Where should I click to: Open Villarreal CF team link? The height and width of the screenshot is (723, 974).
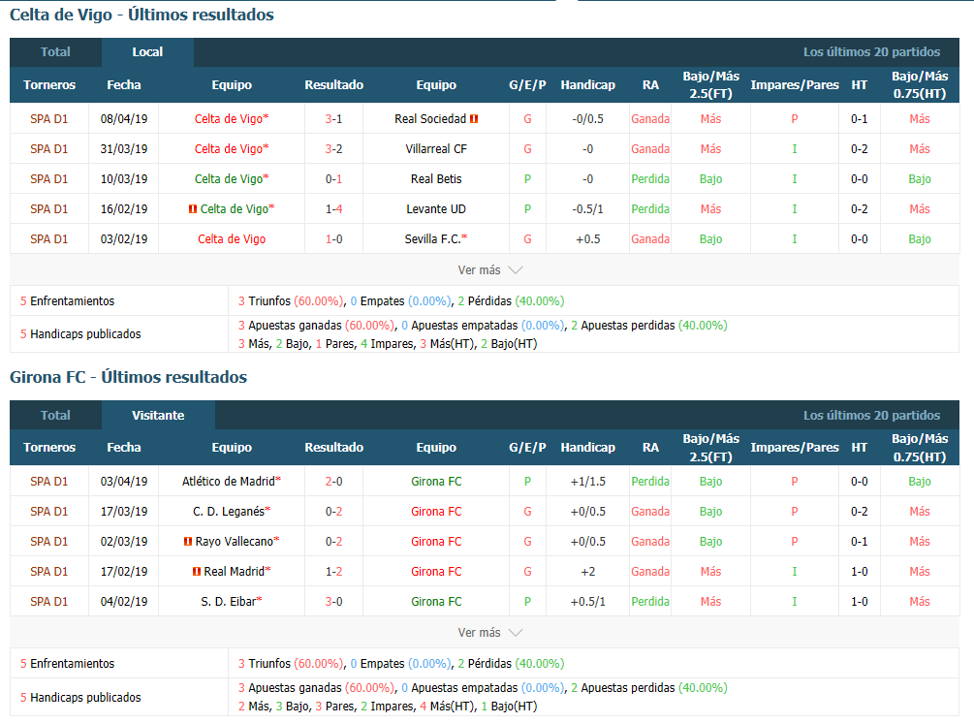tap(436, 149)
